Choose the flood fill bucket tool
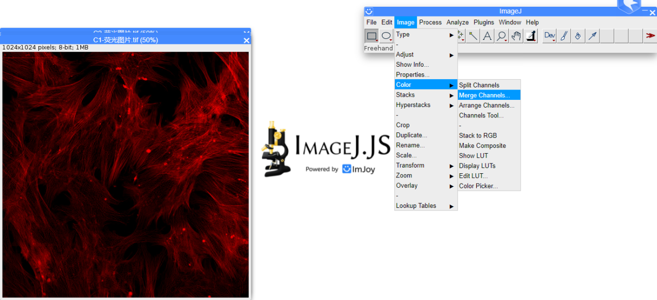657x300 pixels. click(x=577, y=36)
